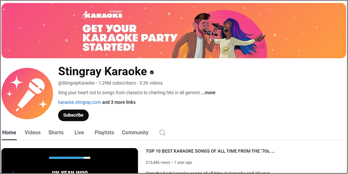This screenshot has height=174, width=348.
Task: Visit the karaoke.stingray.com link
Action: point(79,102)
